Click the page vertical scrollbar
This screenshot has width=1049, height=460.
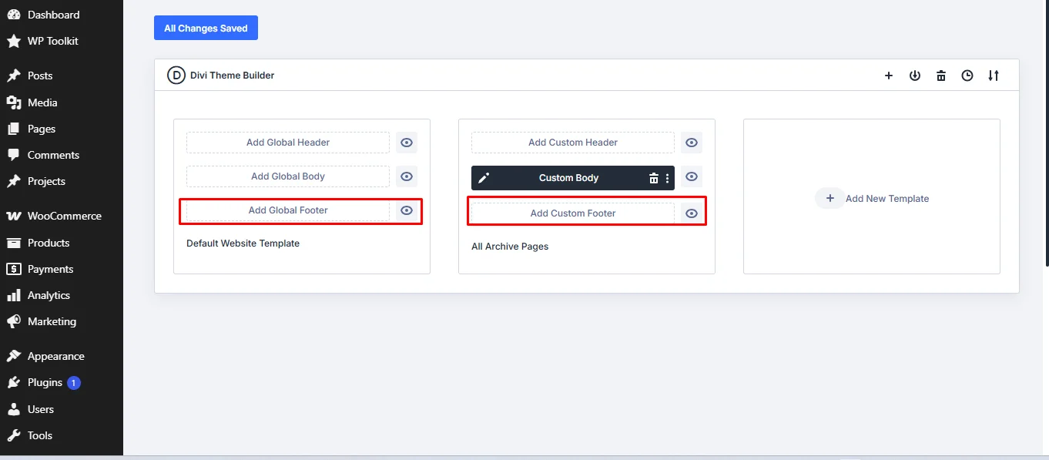1046,133
